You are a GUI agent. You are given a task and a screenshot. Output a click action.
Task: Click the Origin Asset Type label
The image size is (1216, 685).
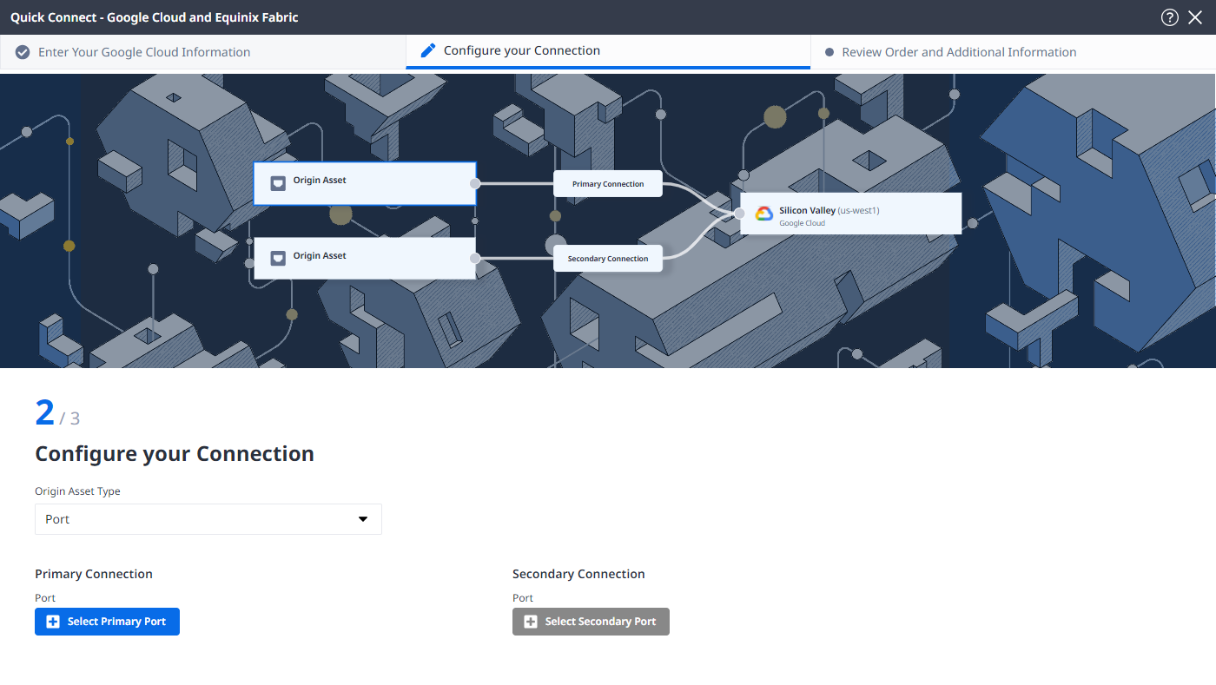click(x=77, y=491)
